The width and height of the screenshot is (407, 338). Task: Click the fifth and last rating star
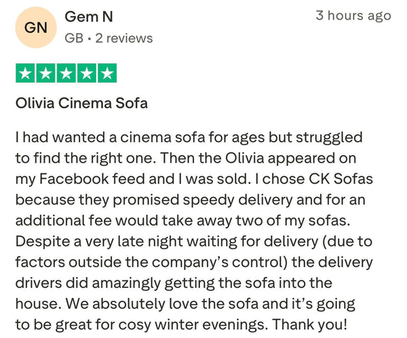[x=106, y=73]
